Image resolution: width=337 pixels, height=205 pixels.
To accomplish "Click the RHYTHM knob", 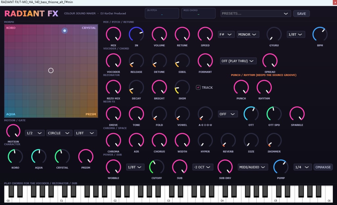I will pyautogui.click(x=264, y=87).
